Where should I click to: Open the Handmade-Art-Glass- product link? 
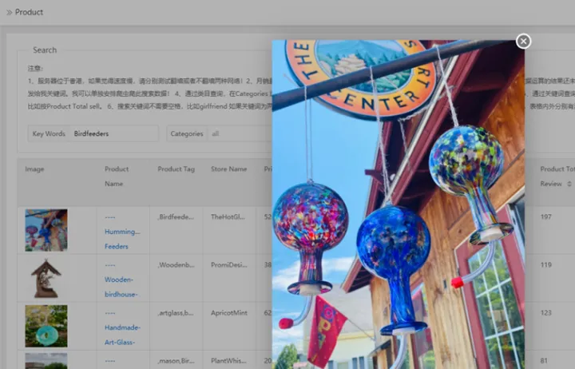(x=122, y=327)
